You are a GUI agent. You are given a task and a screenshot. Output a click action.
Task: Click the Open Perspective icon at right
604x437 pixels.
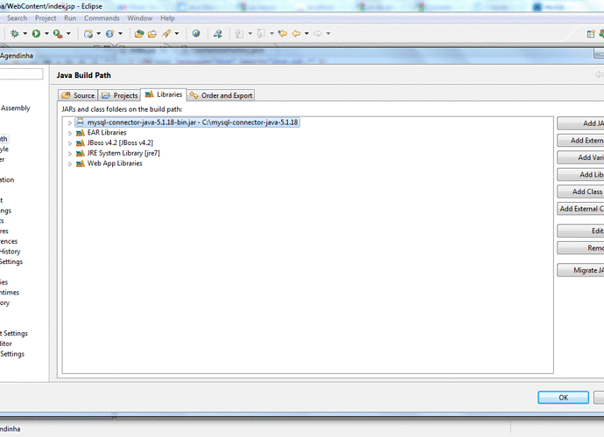(x=591, y=34)
